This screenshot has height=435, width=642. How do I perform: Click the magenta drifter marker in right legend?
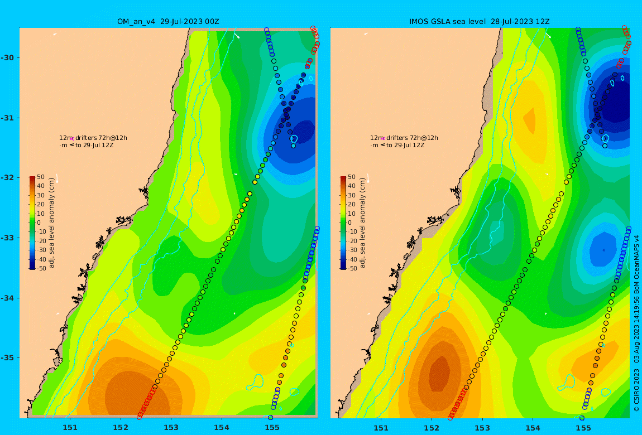[x=383, y=139]
